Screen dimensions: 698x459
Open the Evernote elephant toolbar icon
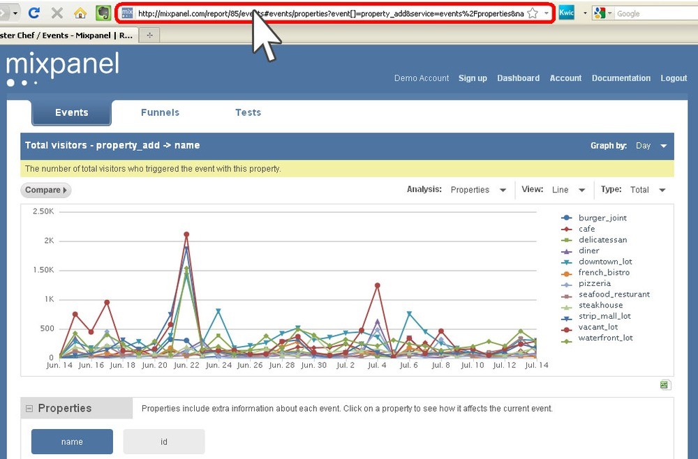[103, 13]
